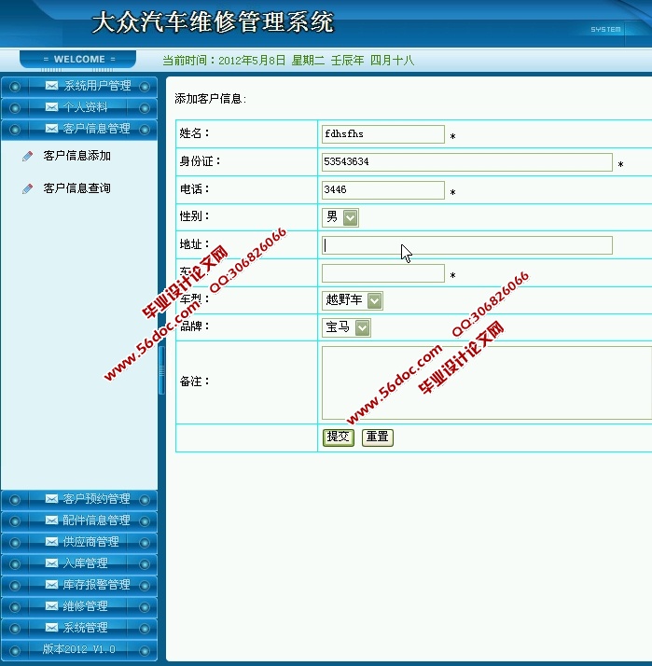Click the SYSTEM label in header
Image resolution: width=652 pixels, height=666 pixels.
605,29
